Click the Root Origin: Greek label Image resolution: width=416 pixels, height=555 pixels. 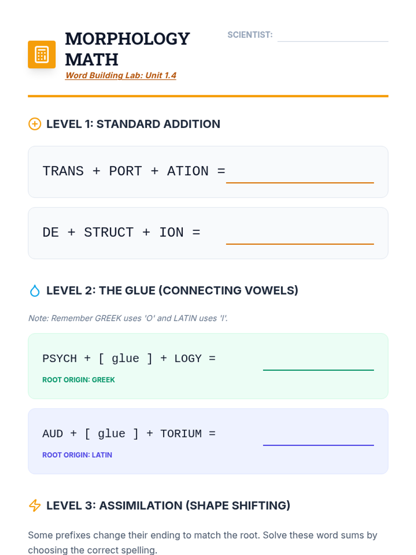pyautogui.click(x=78, y=380)
